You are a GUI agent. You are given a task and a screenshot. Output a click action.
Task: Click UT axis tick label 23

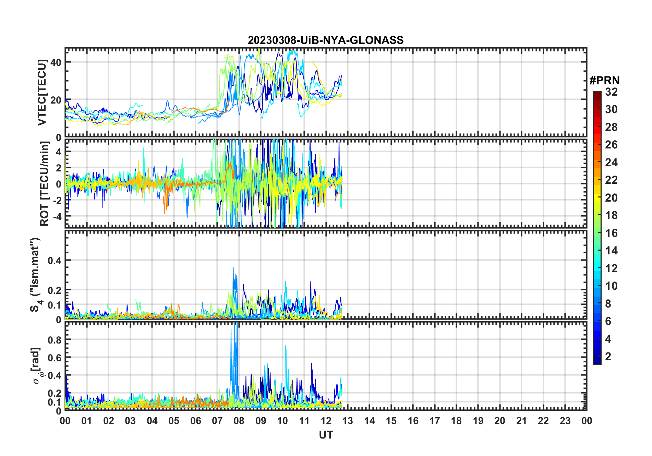click(565, 421)
